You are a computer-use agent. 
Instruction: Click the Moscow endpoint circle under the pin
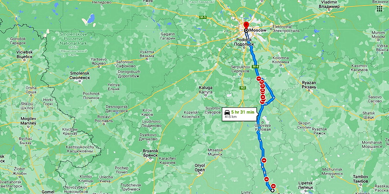point(246,30)
